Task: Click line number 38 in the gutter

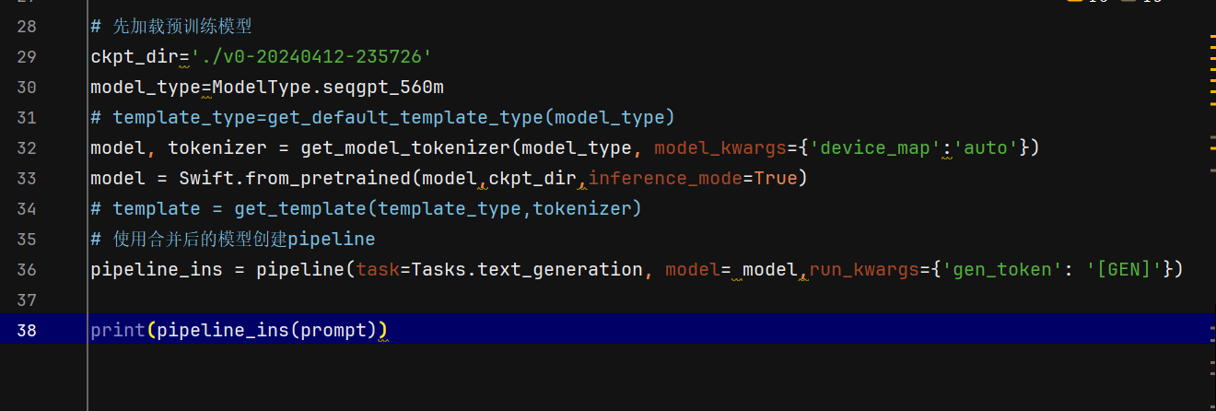Action: 27,330
